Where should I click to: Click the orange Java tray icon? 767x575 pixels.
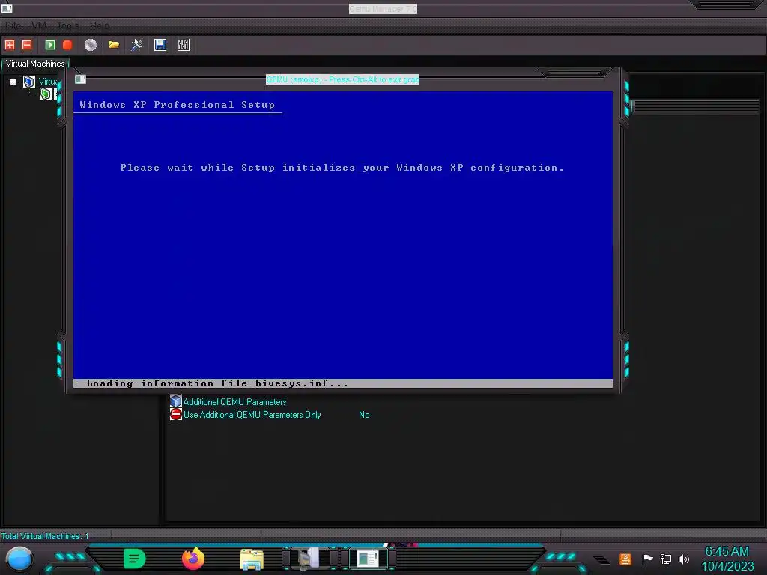(625, 559)
